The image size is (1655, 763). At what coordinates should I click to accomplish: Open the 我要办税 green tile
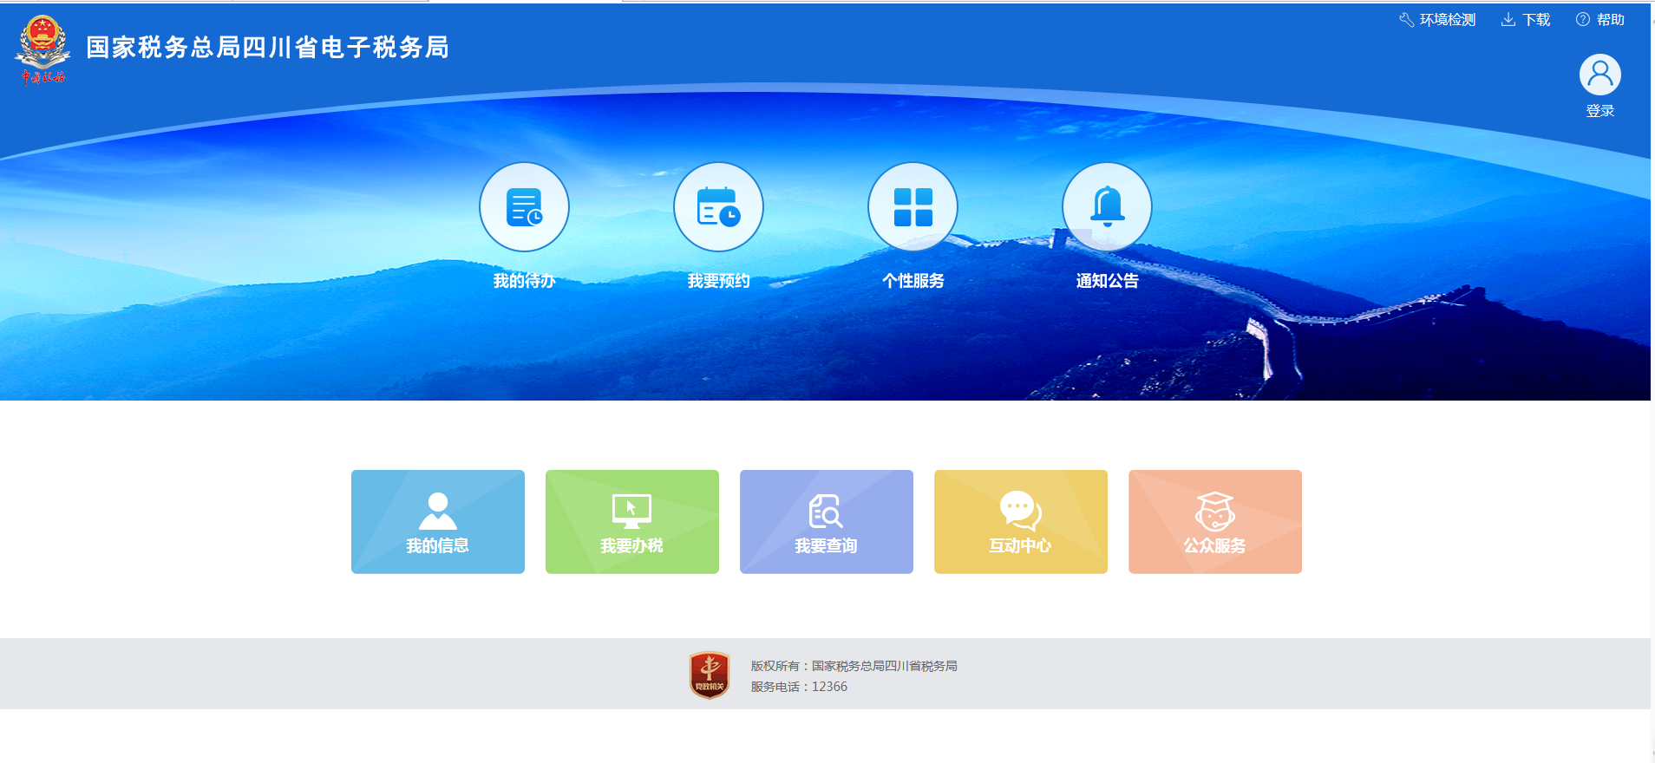632,521
